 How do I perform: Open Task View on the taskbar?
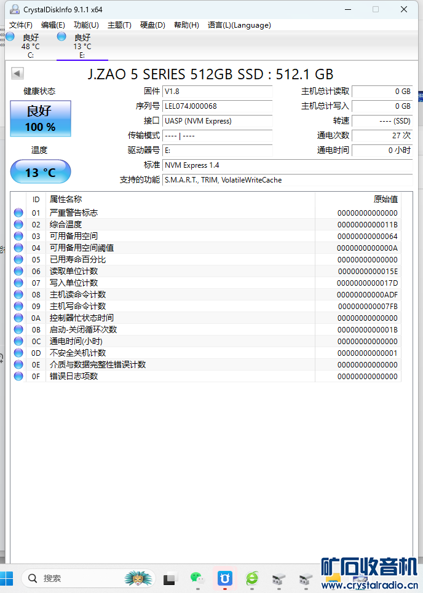[x=170, y=579]
